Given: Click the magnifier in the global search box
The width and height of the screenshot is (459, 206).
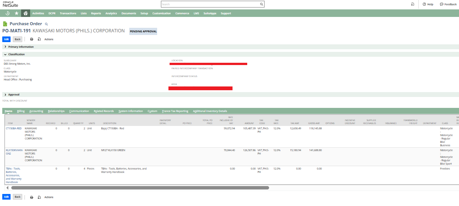Looking at the screenshot, I should (262, 5).
